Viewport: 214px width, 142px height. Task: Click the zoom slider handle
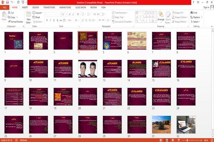coord(187,140)
